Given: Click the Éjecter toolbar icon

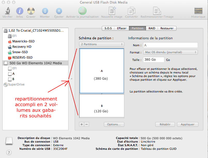Looking at the screenshot, I should [59, 11].
